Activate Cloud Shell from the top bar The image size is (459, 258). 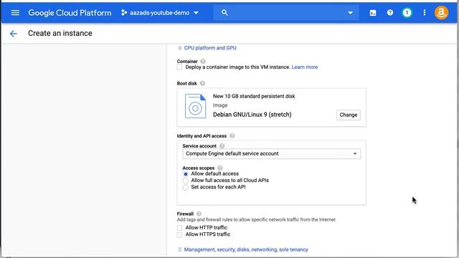tap(373, 13)
